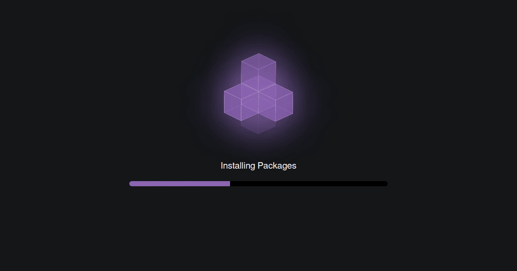517x271 pixels.
Task: Click the purple filled portion of the progress bar
Action: click(180, 184)
